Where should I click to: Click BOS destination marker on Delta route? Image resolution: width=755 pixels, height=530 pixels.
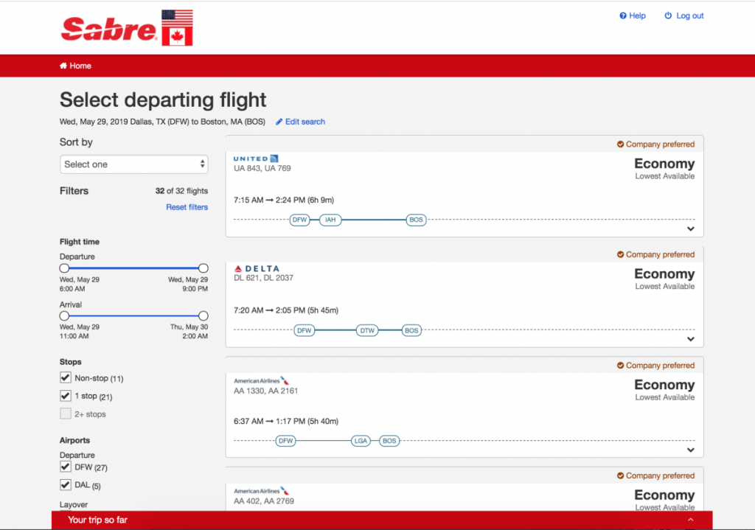click(411, 331)
